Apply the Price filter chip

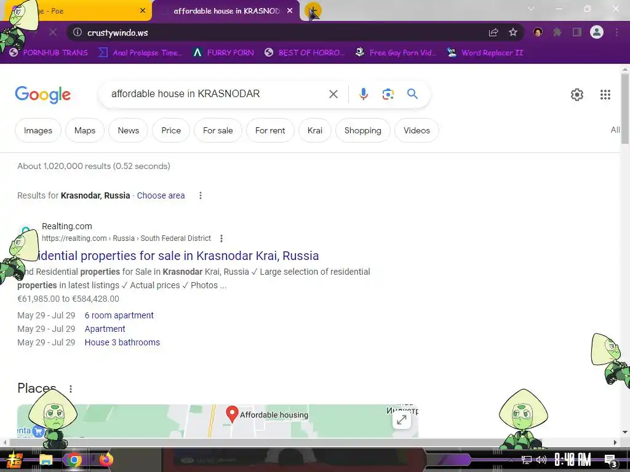[x=171, y=130]
